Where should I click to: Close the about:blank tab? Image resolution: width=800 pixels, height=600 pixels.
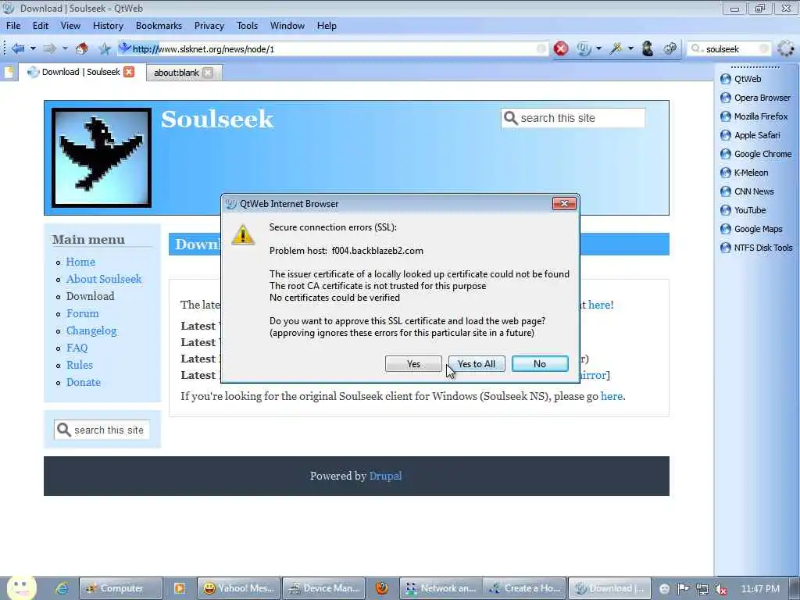click(x=208, y=73)
